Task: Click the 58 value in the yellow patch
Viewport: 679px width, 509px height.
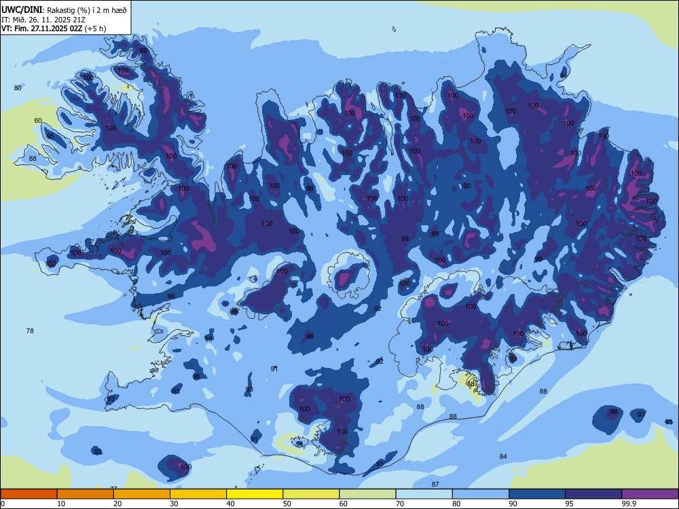Action: (471, 383)
